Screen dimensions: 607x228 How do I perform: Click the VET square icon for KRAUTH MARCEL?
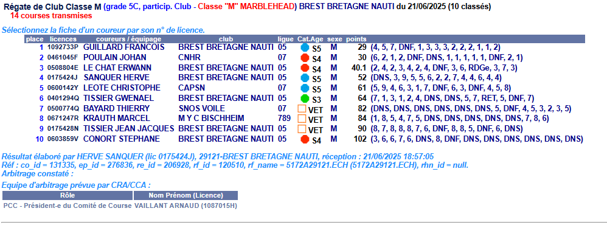[302, 119]
